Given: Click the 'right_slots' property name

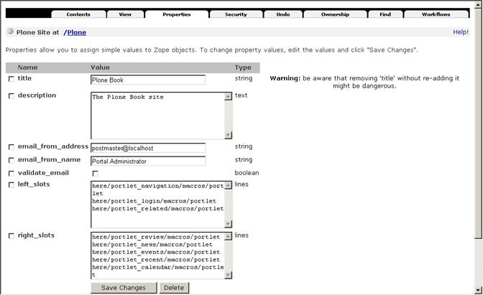Looking at the screenshot, I should point(37,235).
